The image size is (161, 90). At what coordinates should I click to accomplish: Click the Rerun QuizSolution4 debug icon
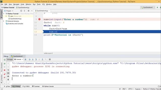point(5,60)
